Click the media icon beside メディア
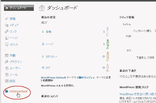 (6, 25)
